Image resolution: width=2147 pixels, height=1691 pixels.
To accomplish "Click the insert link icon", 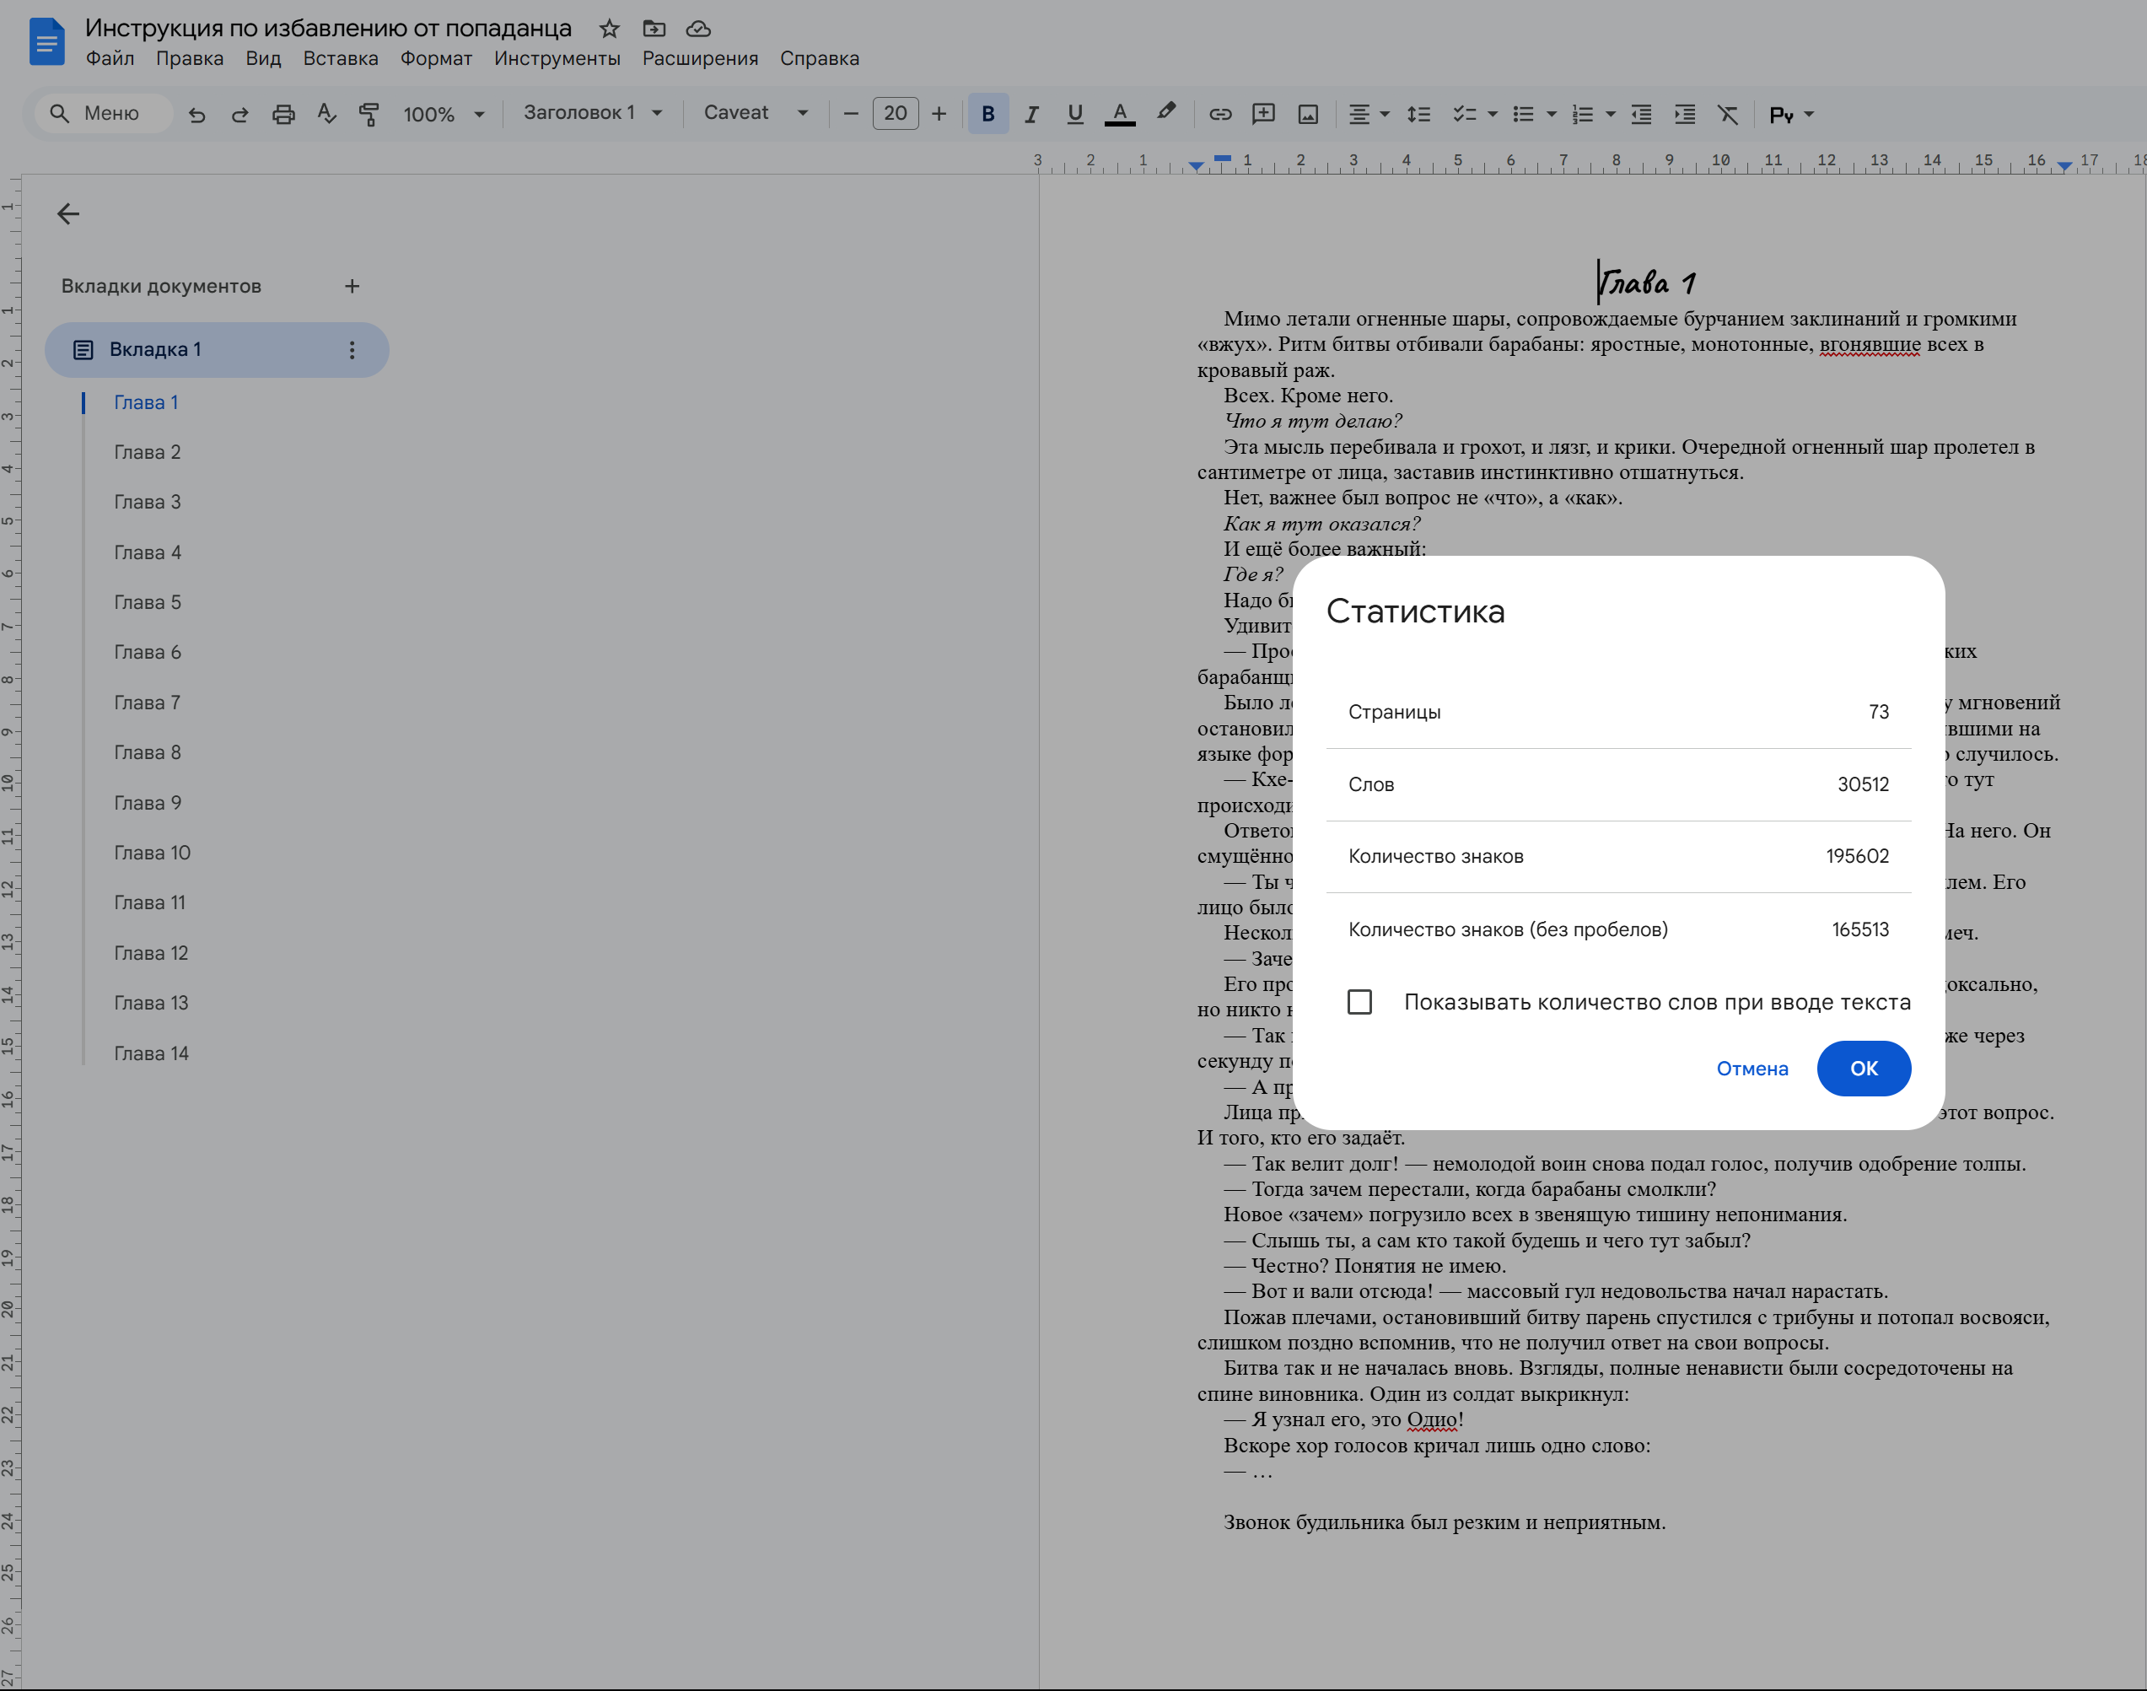I will [1219, 115].
